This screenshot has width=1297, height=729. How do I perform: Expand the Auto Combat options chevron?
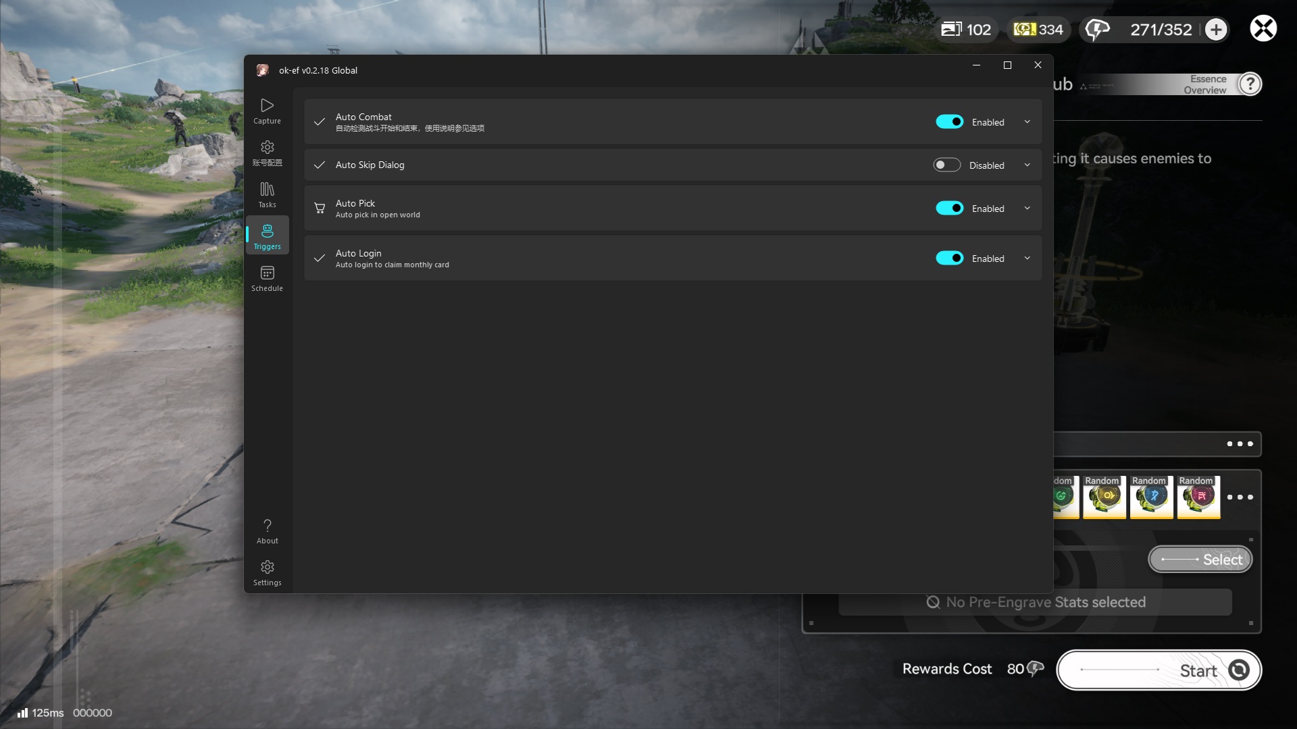1027,122
